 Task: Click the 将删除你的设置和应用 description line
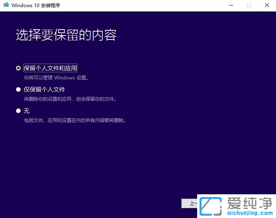point(70,99)
